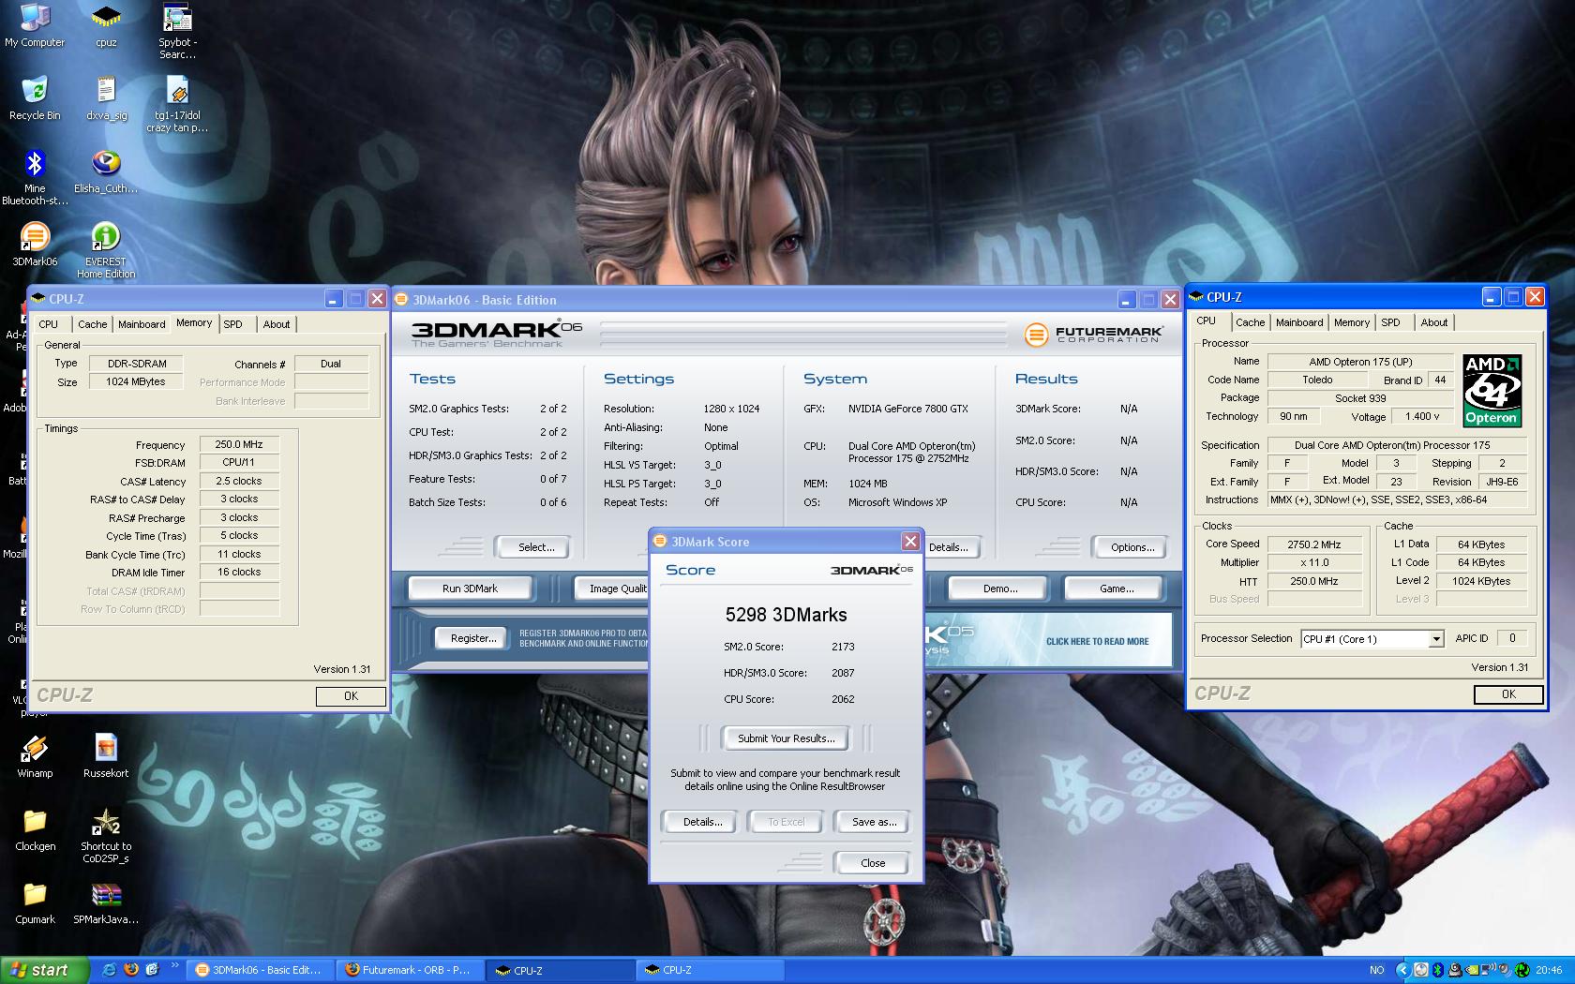The width and height of the screenshot is (1575, 984).
Task: Select the SPMarkJava archive icon
Action: (x=106, y=902)
